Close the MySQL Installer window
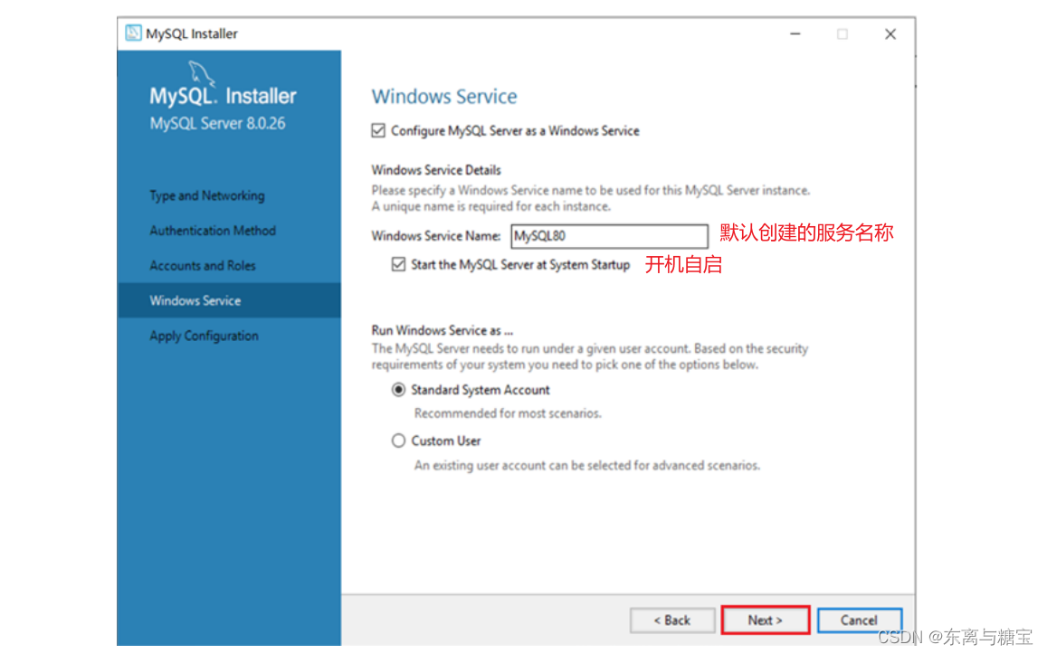Viewport: 1047px width, 654px height. click(890, 33)
